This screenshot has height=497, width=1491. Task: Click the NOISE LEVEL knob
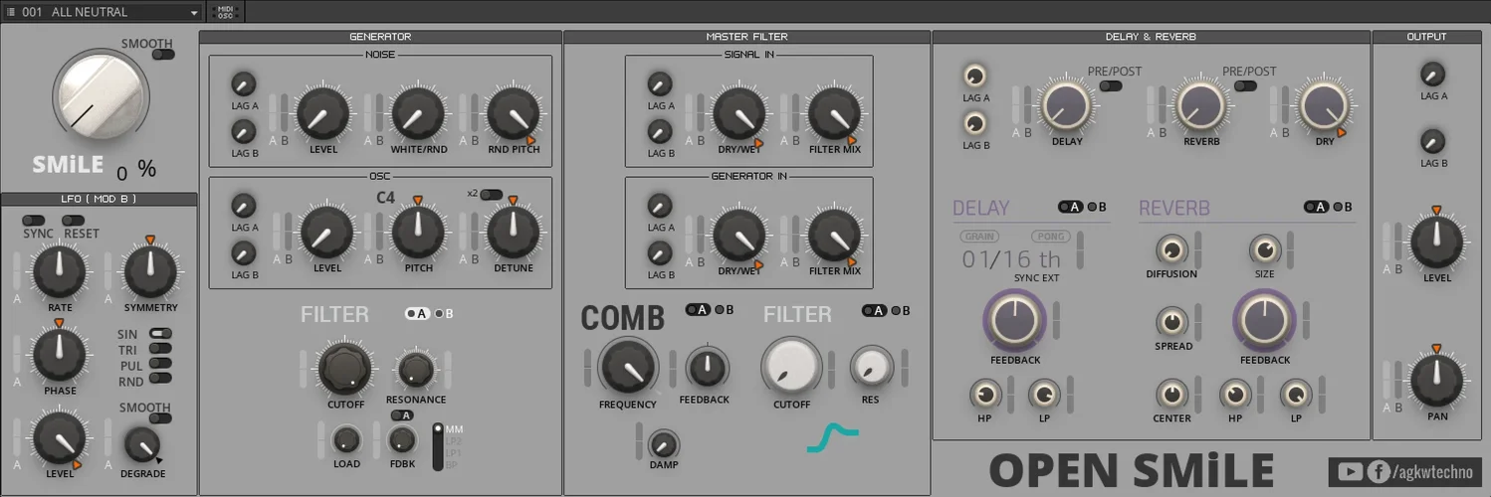tap(322, 113)
